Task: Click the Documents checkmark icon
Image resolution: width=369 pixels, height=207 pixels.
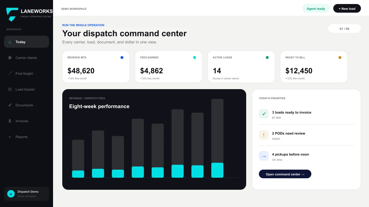Action: point(10,105)
